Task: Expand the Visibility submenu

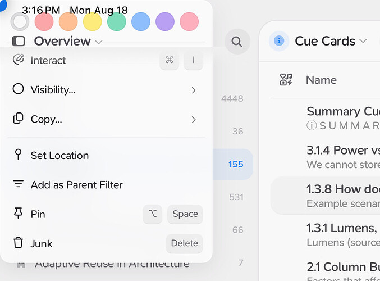Action: click(194, 90)
